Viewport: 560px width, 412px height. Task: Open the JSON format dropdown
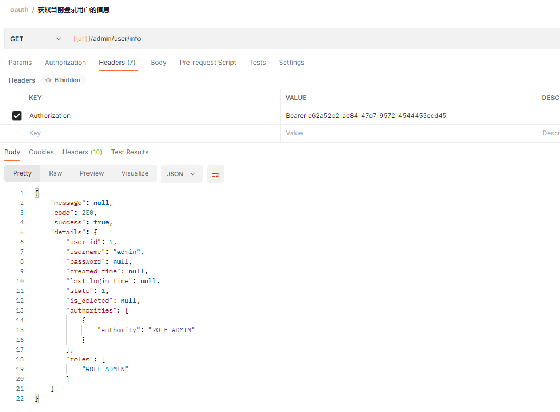pyautogui.click(x=181, y=174)
